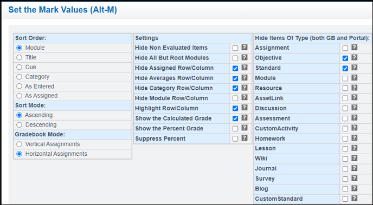Choose As Entered sort order
Screen dimensions: 373x205
(20, 87)
